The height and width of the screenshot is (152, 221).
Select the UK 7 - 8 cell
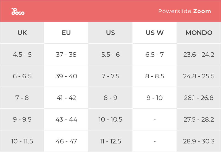[22, 98]
